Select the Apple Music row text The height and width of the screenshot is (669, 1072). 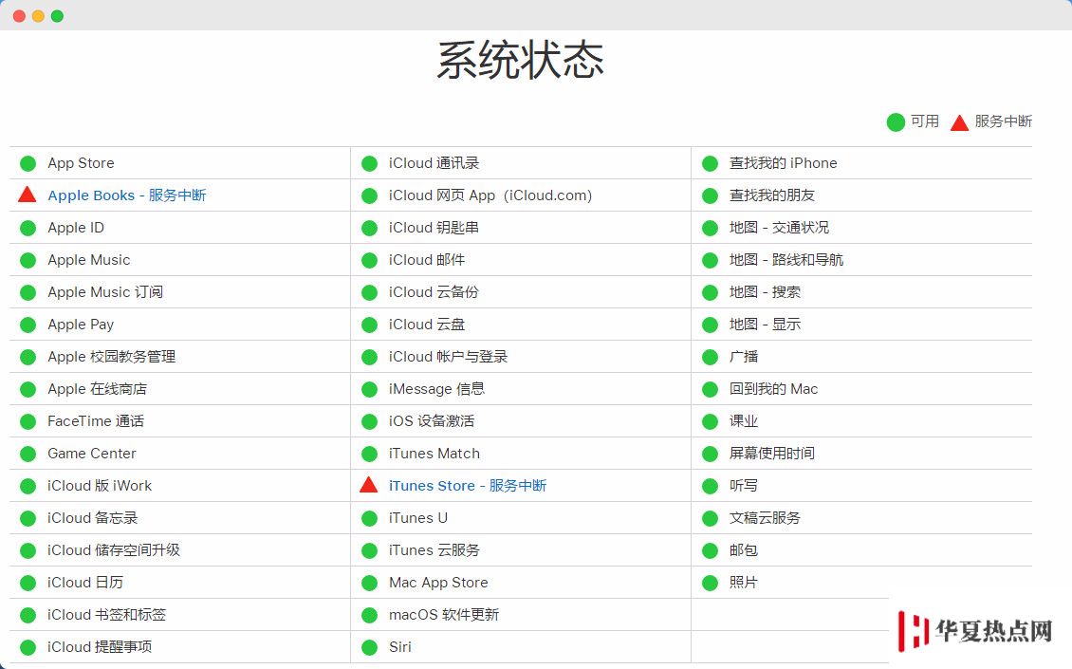coord(89,260)
